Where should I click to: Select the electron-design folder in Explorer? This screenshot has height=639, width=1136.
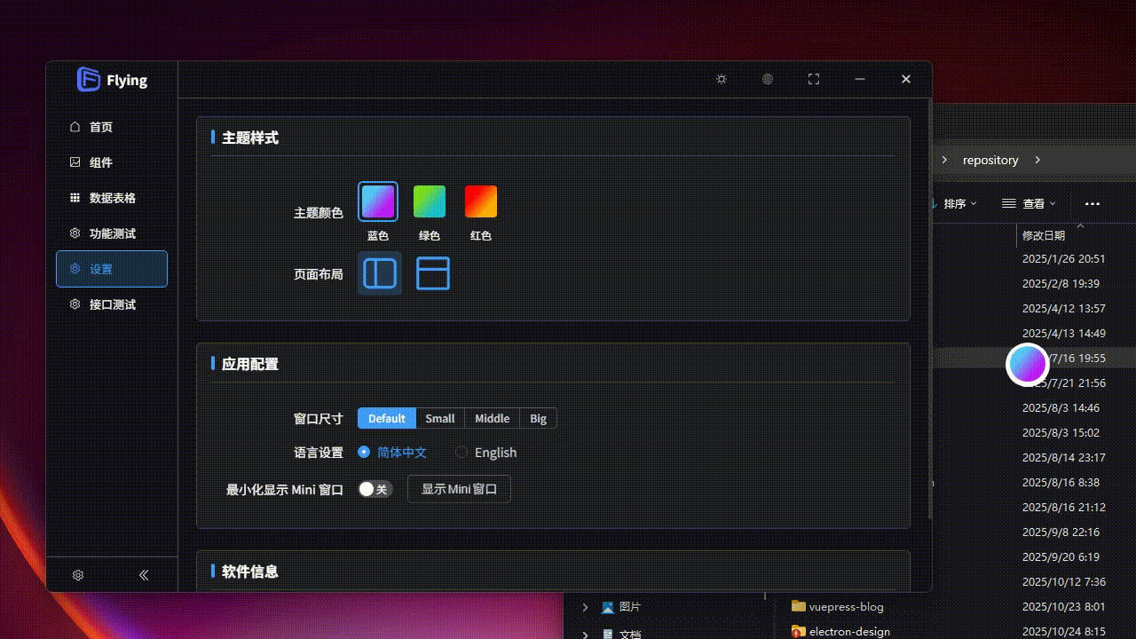click(849, 632)
